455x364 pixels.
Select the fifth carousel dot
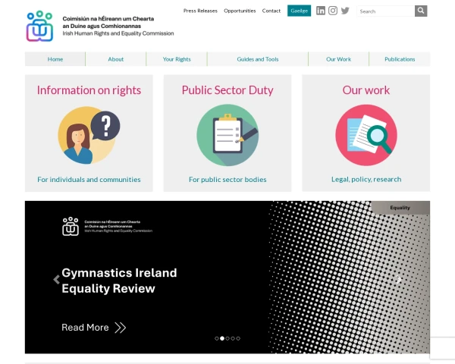point(238,338)
